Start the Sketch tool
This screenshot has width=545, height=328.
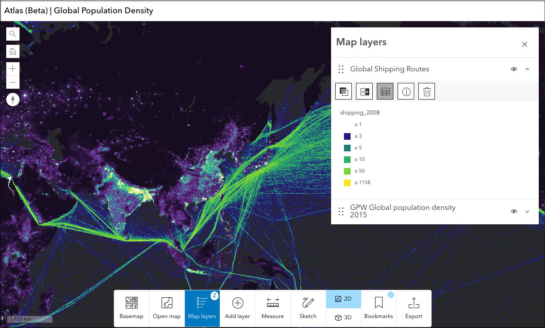308,308
